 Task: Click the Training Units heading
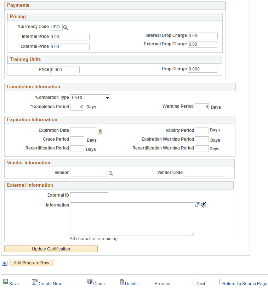(x=25, y=59)
